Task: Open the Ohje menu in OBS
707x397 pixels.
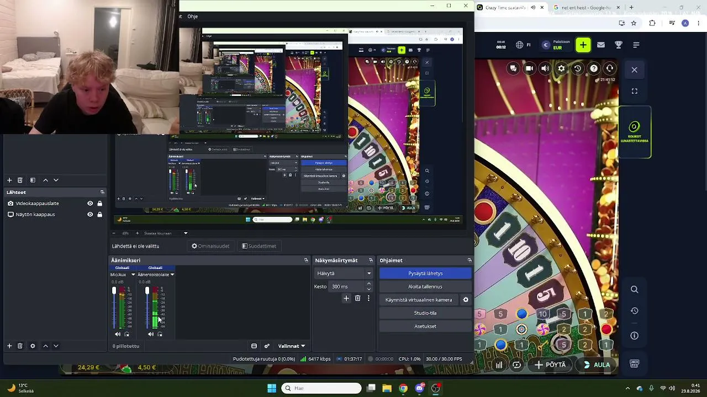Action: click(192, 17)
